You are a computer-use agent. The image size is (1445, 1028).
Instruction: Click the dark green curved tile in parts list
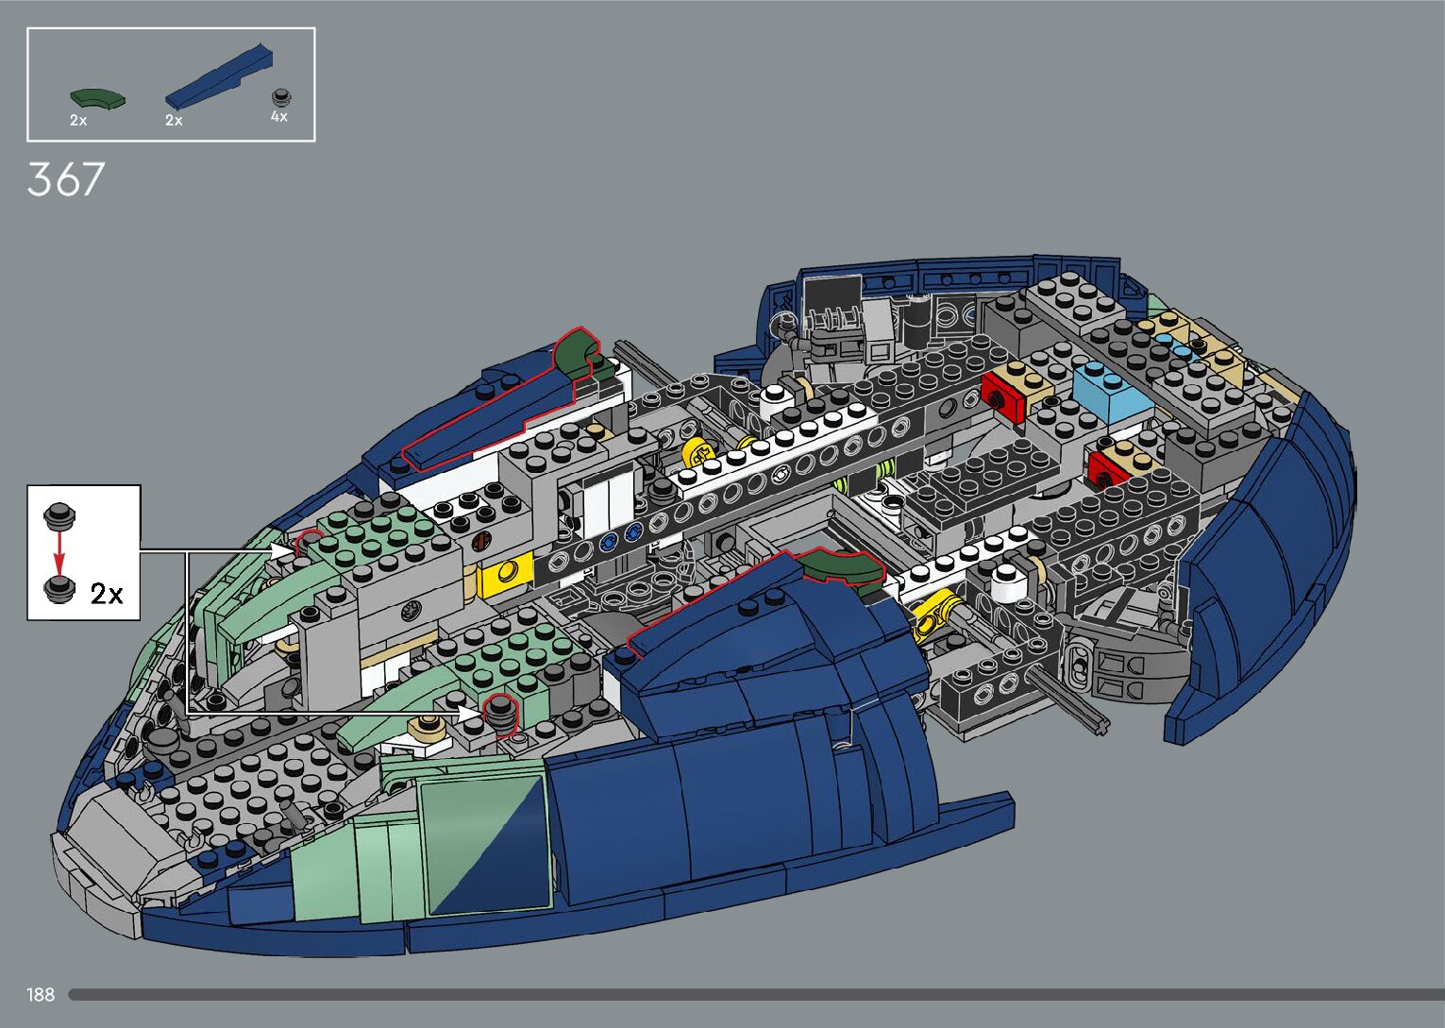(97, 97)
